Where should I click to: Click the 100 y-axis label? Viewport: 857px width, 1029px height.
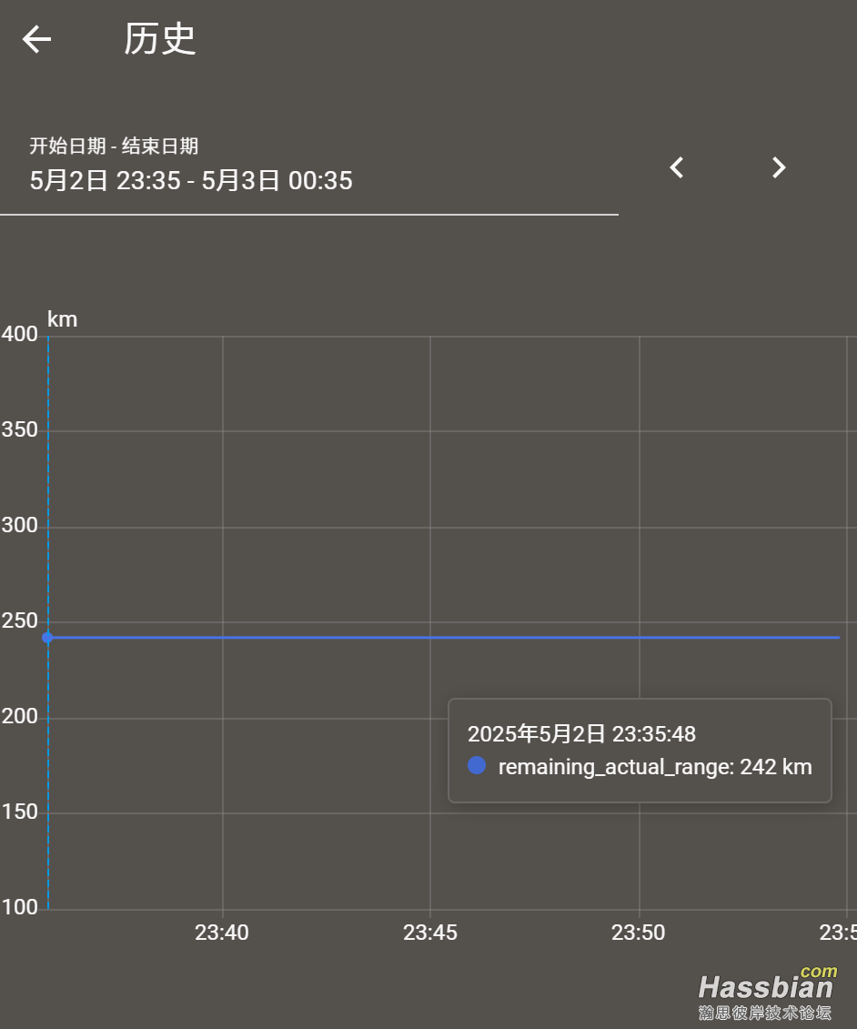(x=20, y=907)
